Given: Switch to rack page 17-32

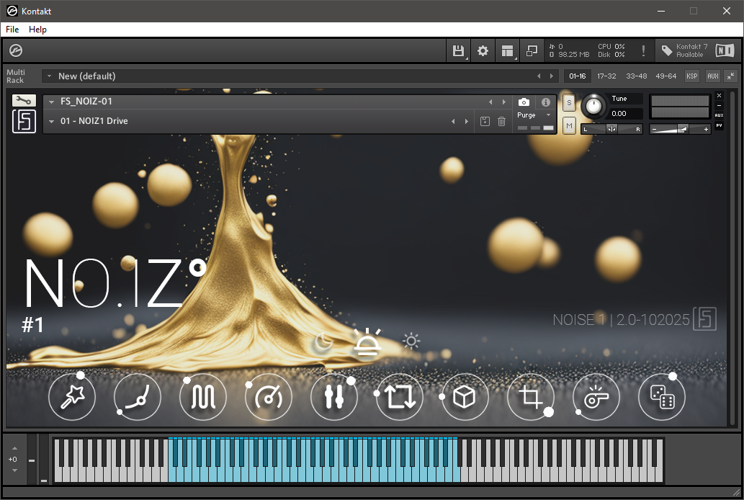Looking at the screenshot, I should 606,76.
